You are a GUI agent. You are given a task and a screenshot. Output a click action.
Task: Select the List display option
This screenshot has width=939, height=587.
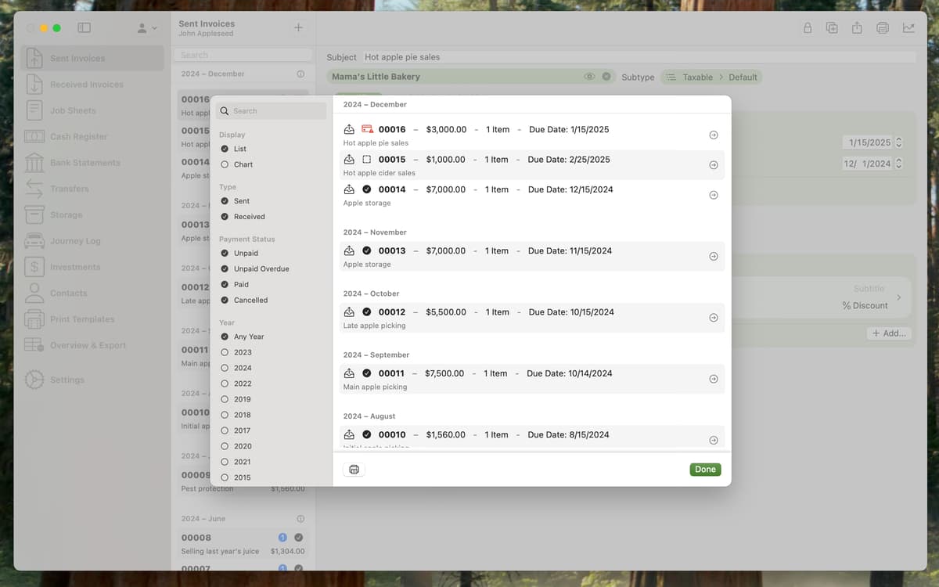pyautogui.click(x=225, y=149)
